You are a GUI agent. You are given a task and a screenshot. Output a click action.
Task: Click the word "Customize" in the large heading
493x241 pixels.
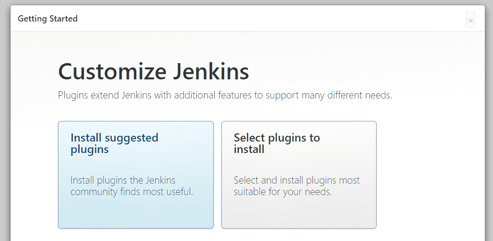(x=112, y=72)
